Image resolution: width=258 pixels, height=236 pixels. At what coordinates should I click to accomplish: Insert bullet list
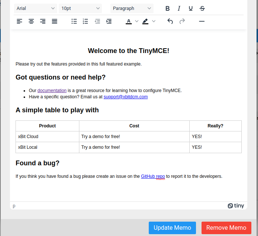74,21
